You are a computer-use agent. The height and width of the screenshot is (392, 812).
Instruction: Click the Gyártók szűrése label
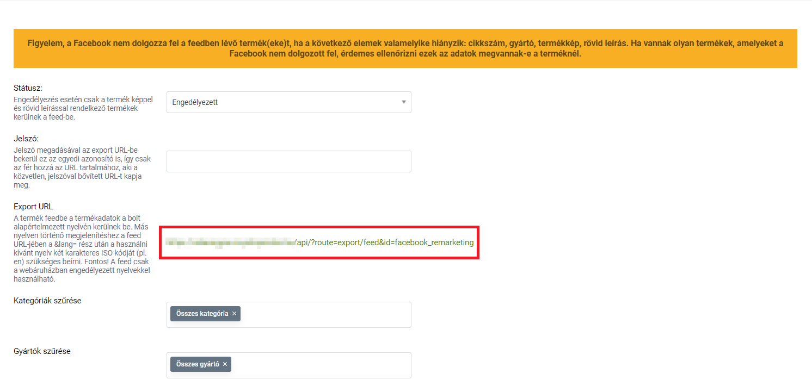click(x=42, y=351)
